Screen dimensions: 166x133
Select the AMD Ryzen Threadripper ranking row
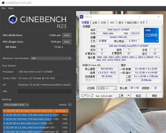[x=36, y=132]
